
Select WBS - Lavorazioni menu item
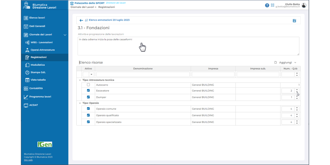click(x=41, y=43)
